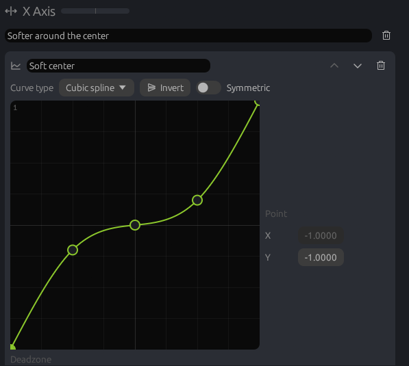The width and height of the screenshot is (409, 366).
Task: Select the lower-left middle control point
Action: [x=73, y=250]
